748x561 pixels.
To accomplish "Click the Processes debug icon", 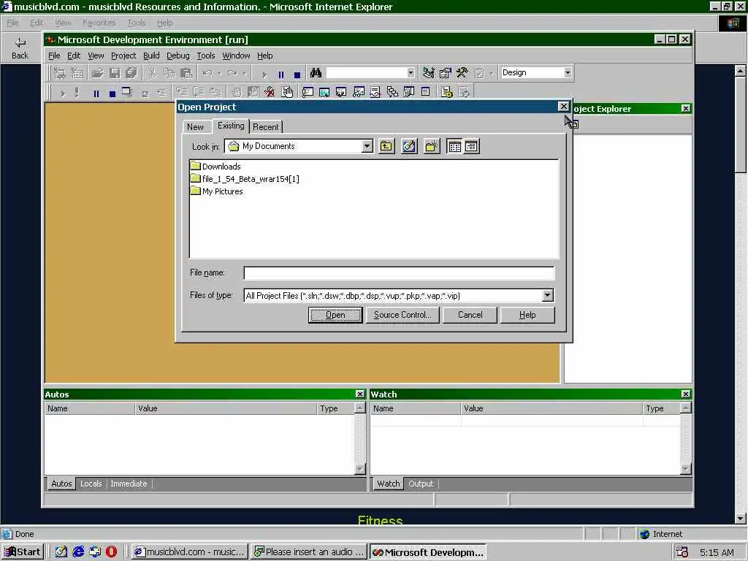I will 447,92.
